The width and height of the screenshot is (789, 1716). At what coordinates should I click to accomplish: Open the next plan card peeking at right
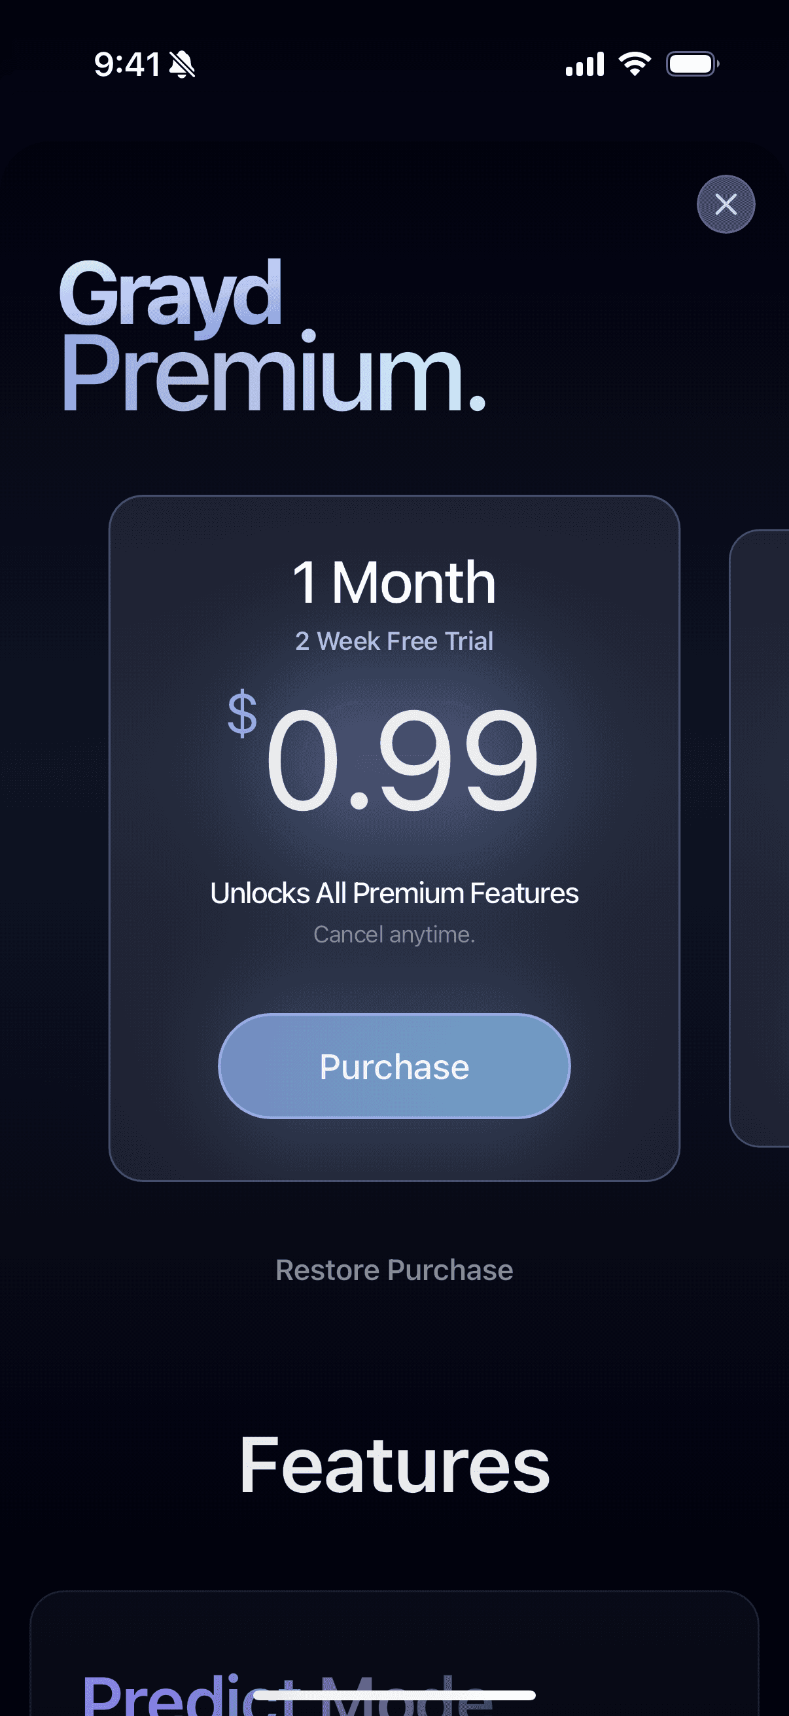point(760,838)
